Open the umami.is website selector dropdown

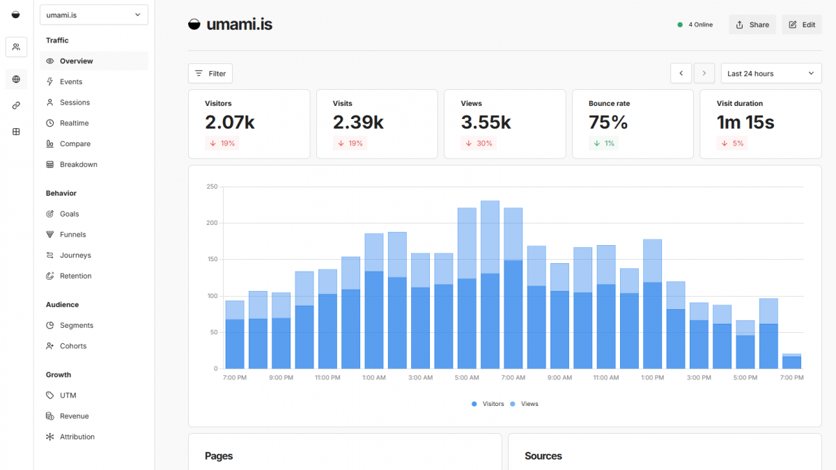93,15
